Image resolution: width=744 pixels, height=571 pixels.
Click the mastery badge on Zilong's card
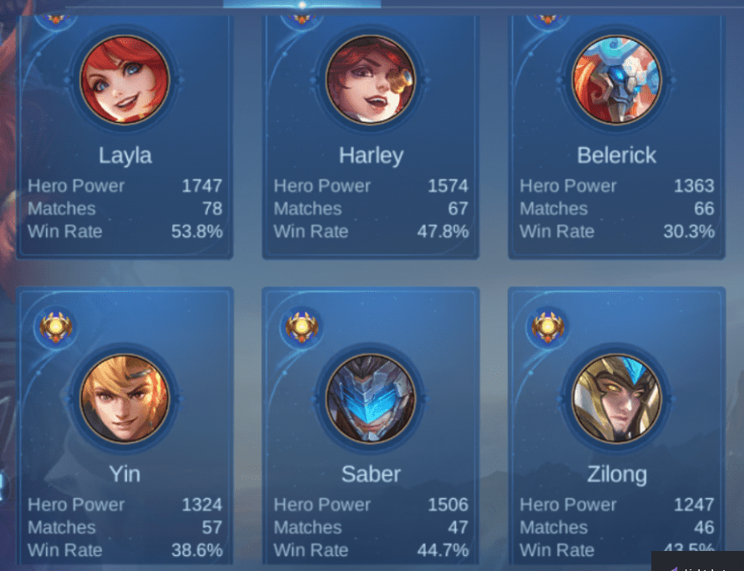pos(547,327)
